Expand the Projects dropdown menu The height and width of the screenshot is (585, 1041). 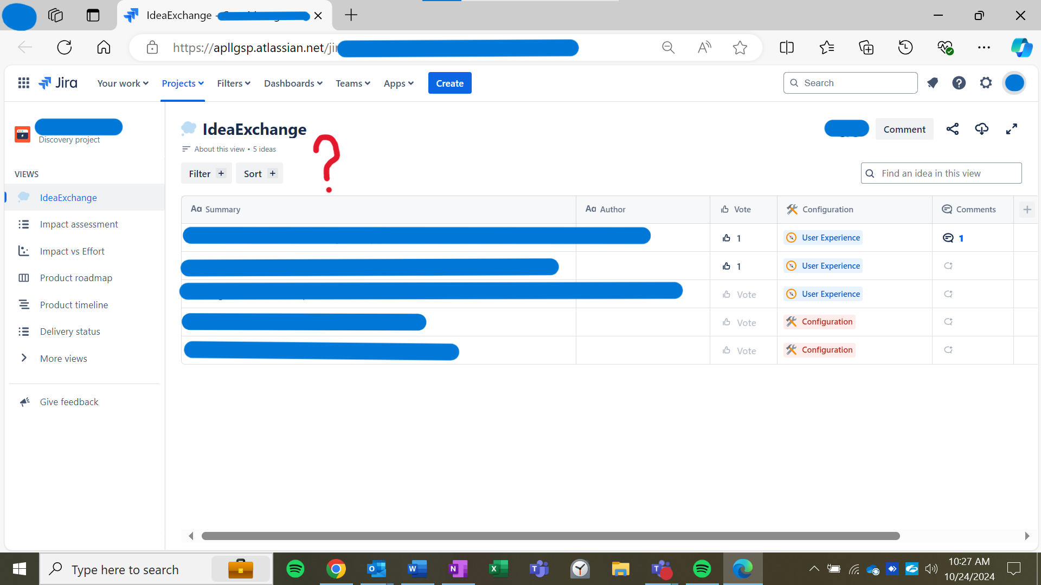coord(183,83)
